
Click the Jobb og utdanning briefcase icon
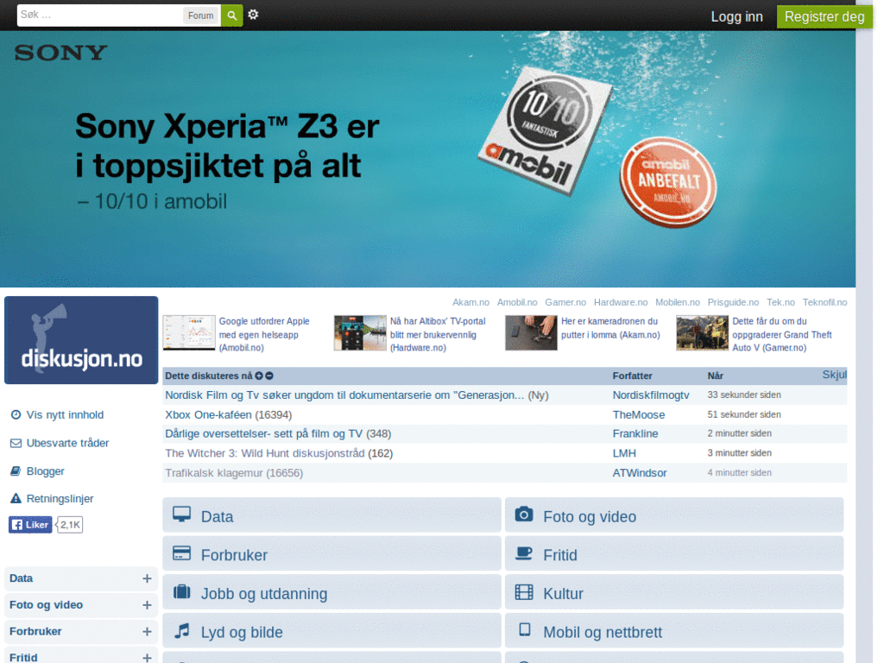coord(181,592)
